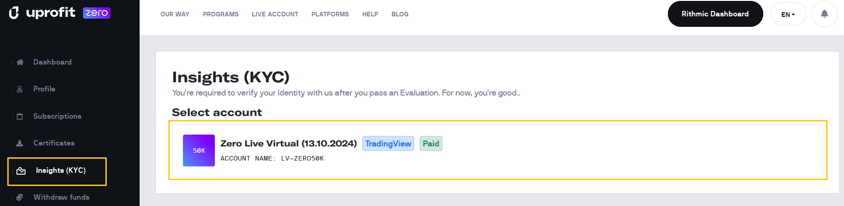Viewport: 844px width, 206px height.
Task: Click the 50K account thumbnail
Action: tap(199, 151)
